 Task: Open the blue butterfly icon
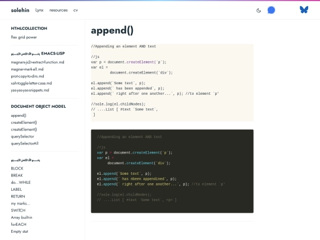(x=304, y=9)
